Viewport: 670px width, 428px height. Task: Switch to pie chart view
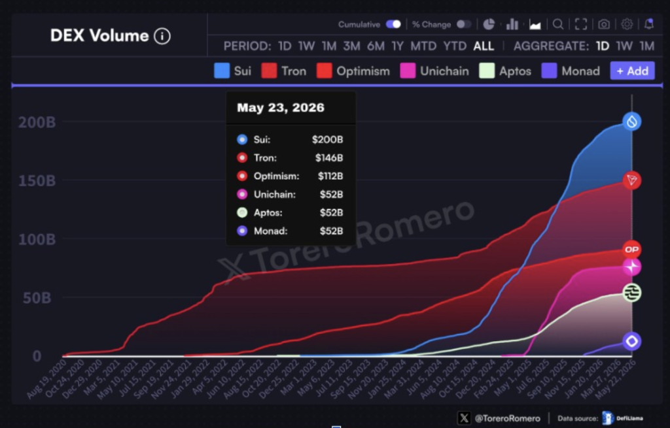point(489,24)
